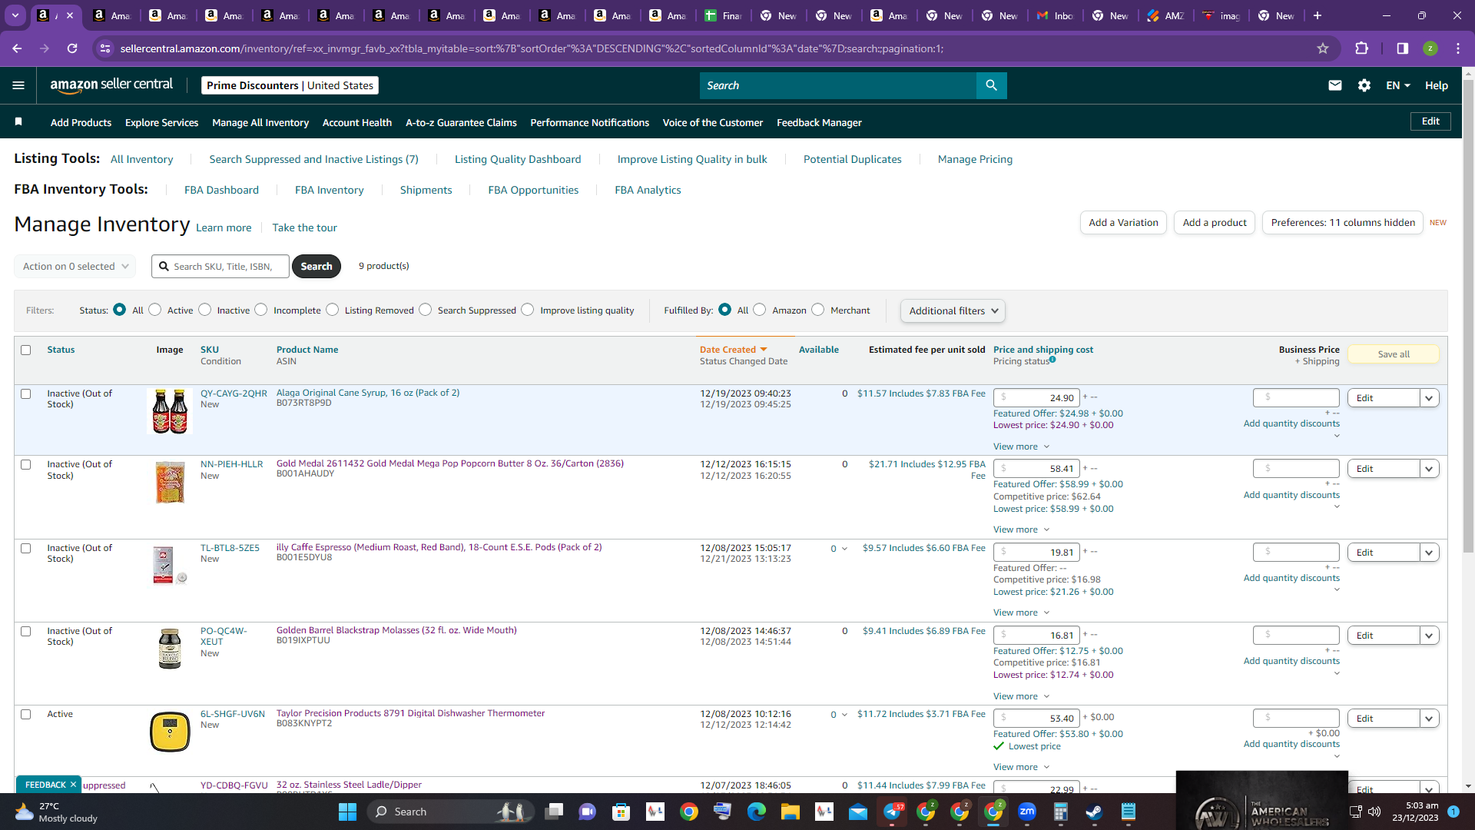Open File Explorer from the taskbar
Viewport: 1475px width, 830px height.
[x=791, y=812]
